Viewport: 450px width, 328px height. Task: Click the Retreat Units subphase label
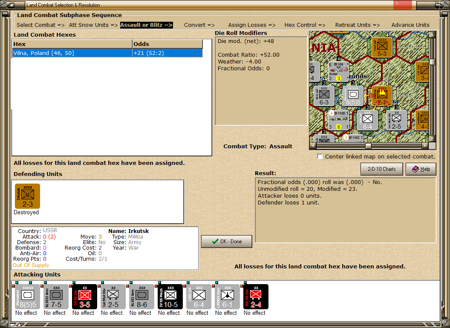pos(358,25)
